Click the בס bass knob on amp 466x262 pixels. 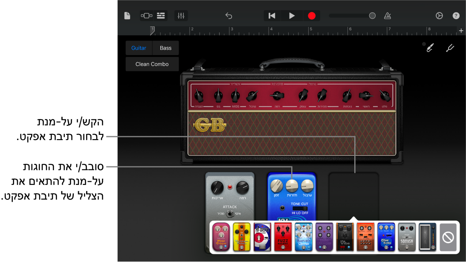(x=218, y=96)
